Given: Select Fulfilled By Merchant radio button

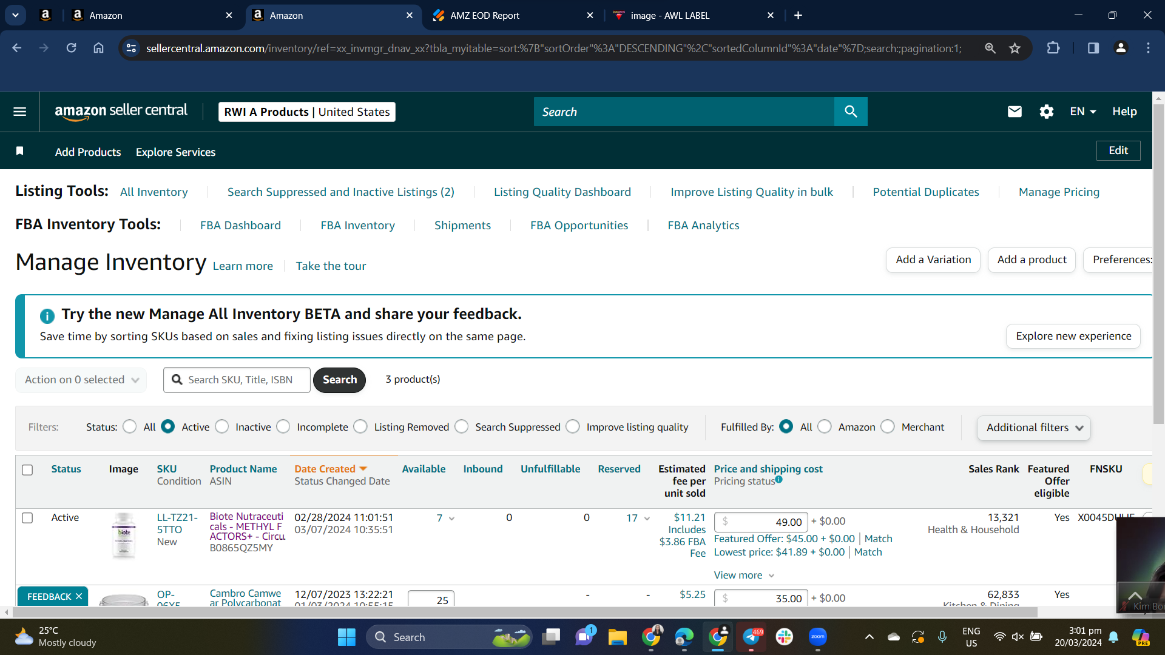Looking at the screenshot, I should (x=888, y=426).
